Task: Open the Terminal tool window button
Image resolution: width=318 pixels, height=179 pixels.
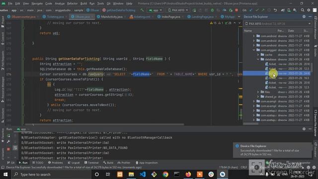Action: [x=91, y=163]
